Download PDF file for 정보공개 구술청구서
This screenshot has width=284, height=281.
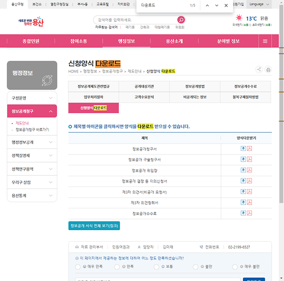pyautogui.click(x=250, y=159)
